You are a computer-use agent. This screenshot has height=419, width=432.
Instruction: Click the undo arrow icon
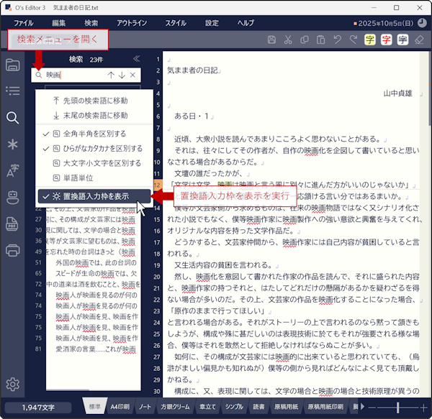(337, 40)
